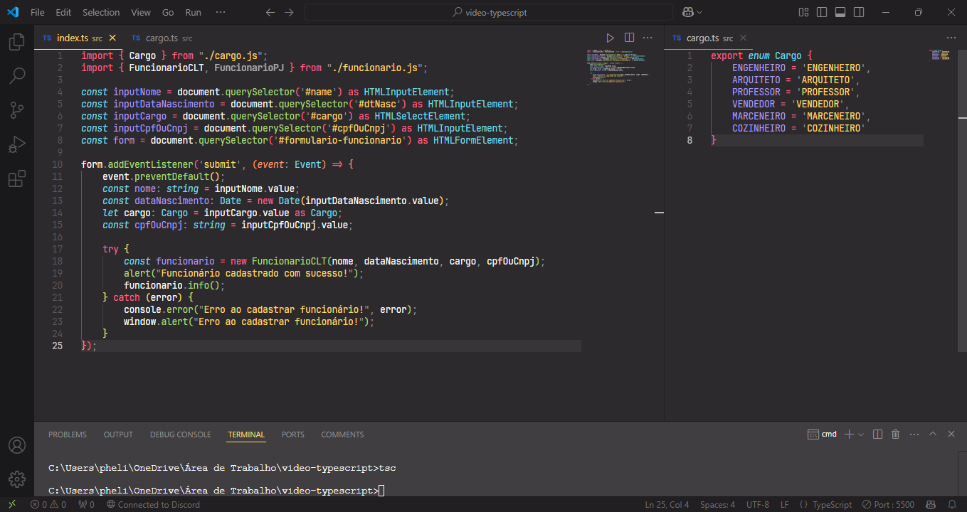Run the file with the play icon

pos(610,38)
